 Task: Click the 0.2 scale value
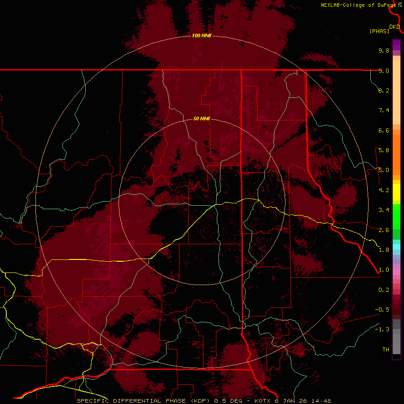coord(384,290)
